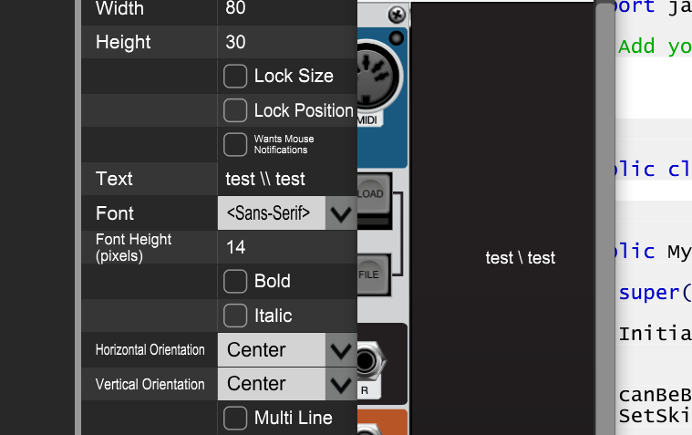Click the small round LED indicator
Screen dimensions: 692x435
pos(397,38)
